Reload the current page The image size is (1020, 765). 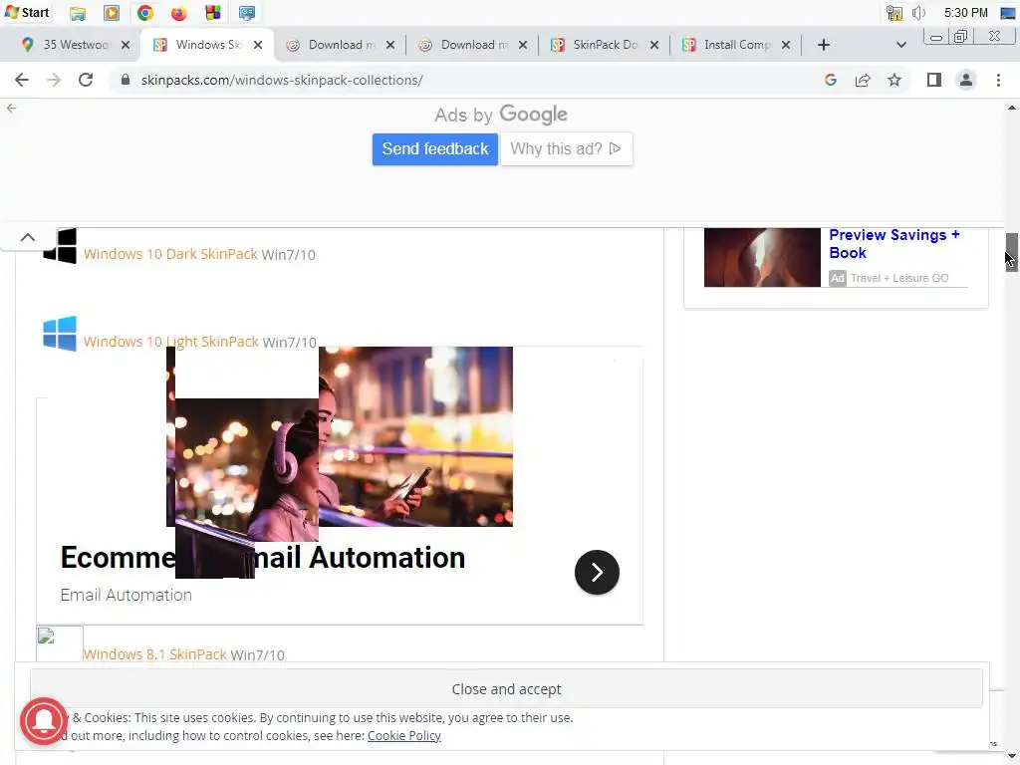coord(86,80)
